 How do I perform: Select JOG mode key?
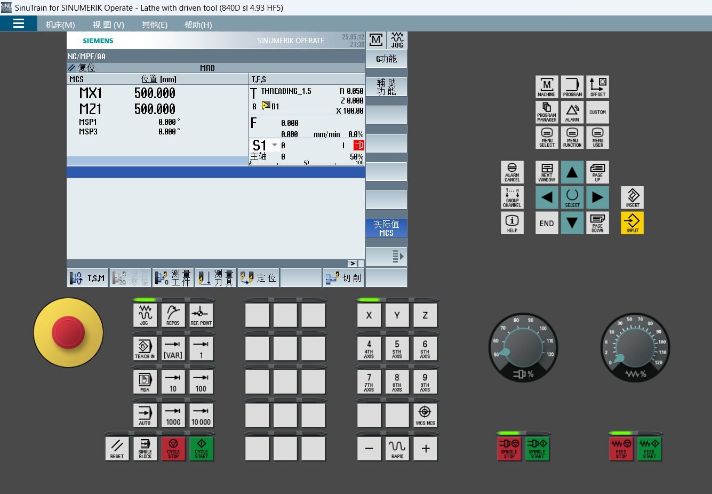(x=145, y=315)
